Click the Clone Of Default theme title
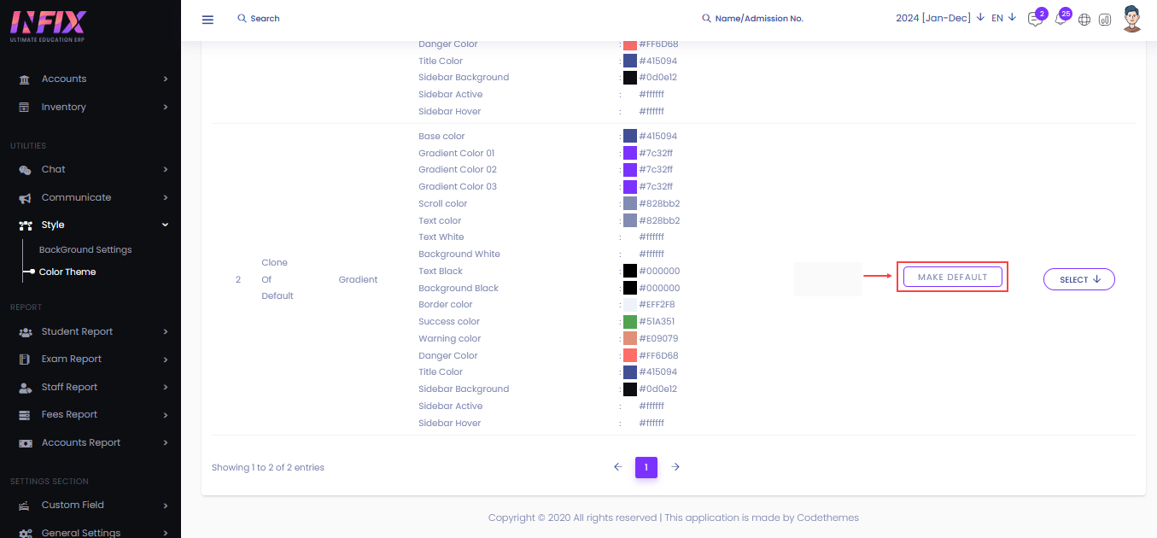This screenshot has height=538, width=1157. coord(278,279)
